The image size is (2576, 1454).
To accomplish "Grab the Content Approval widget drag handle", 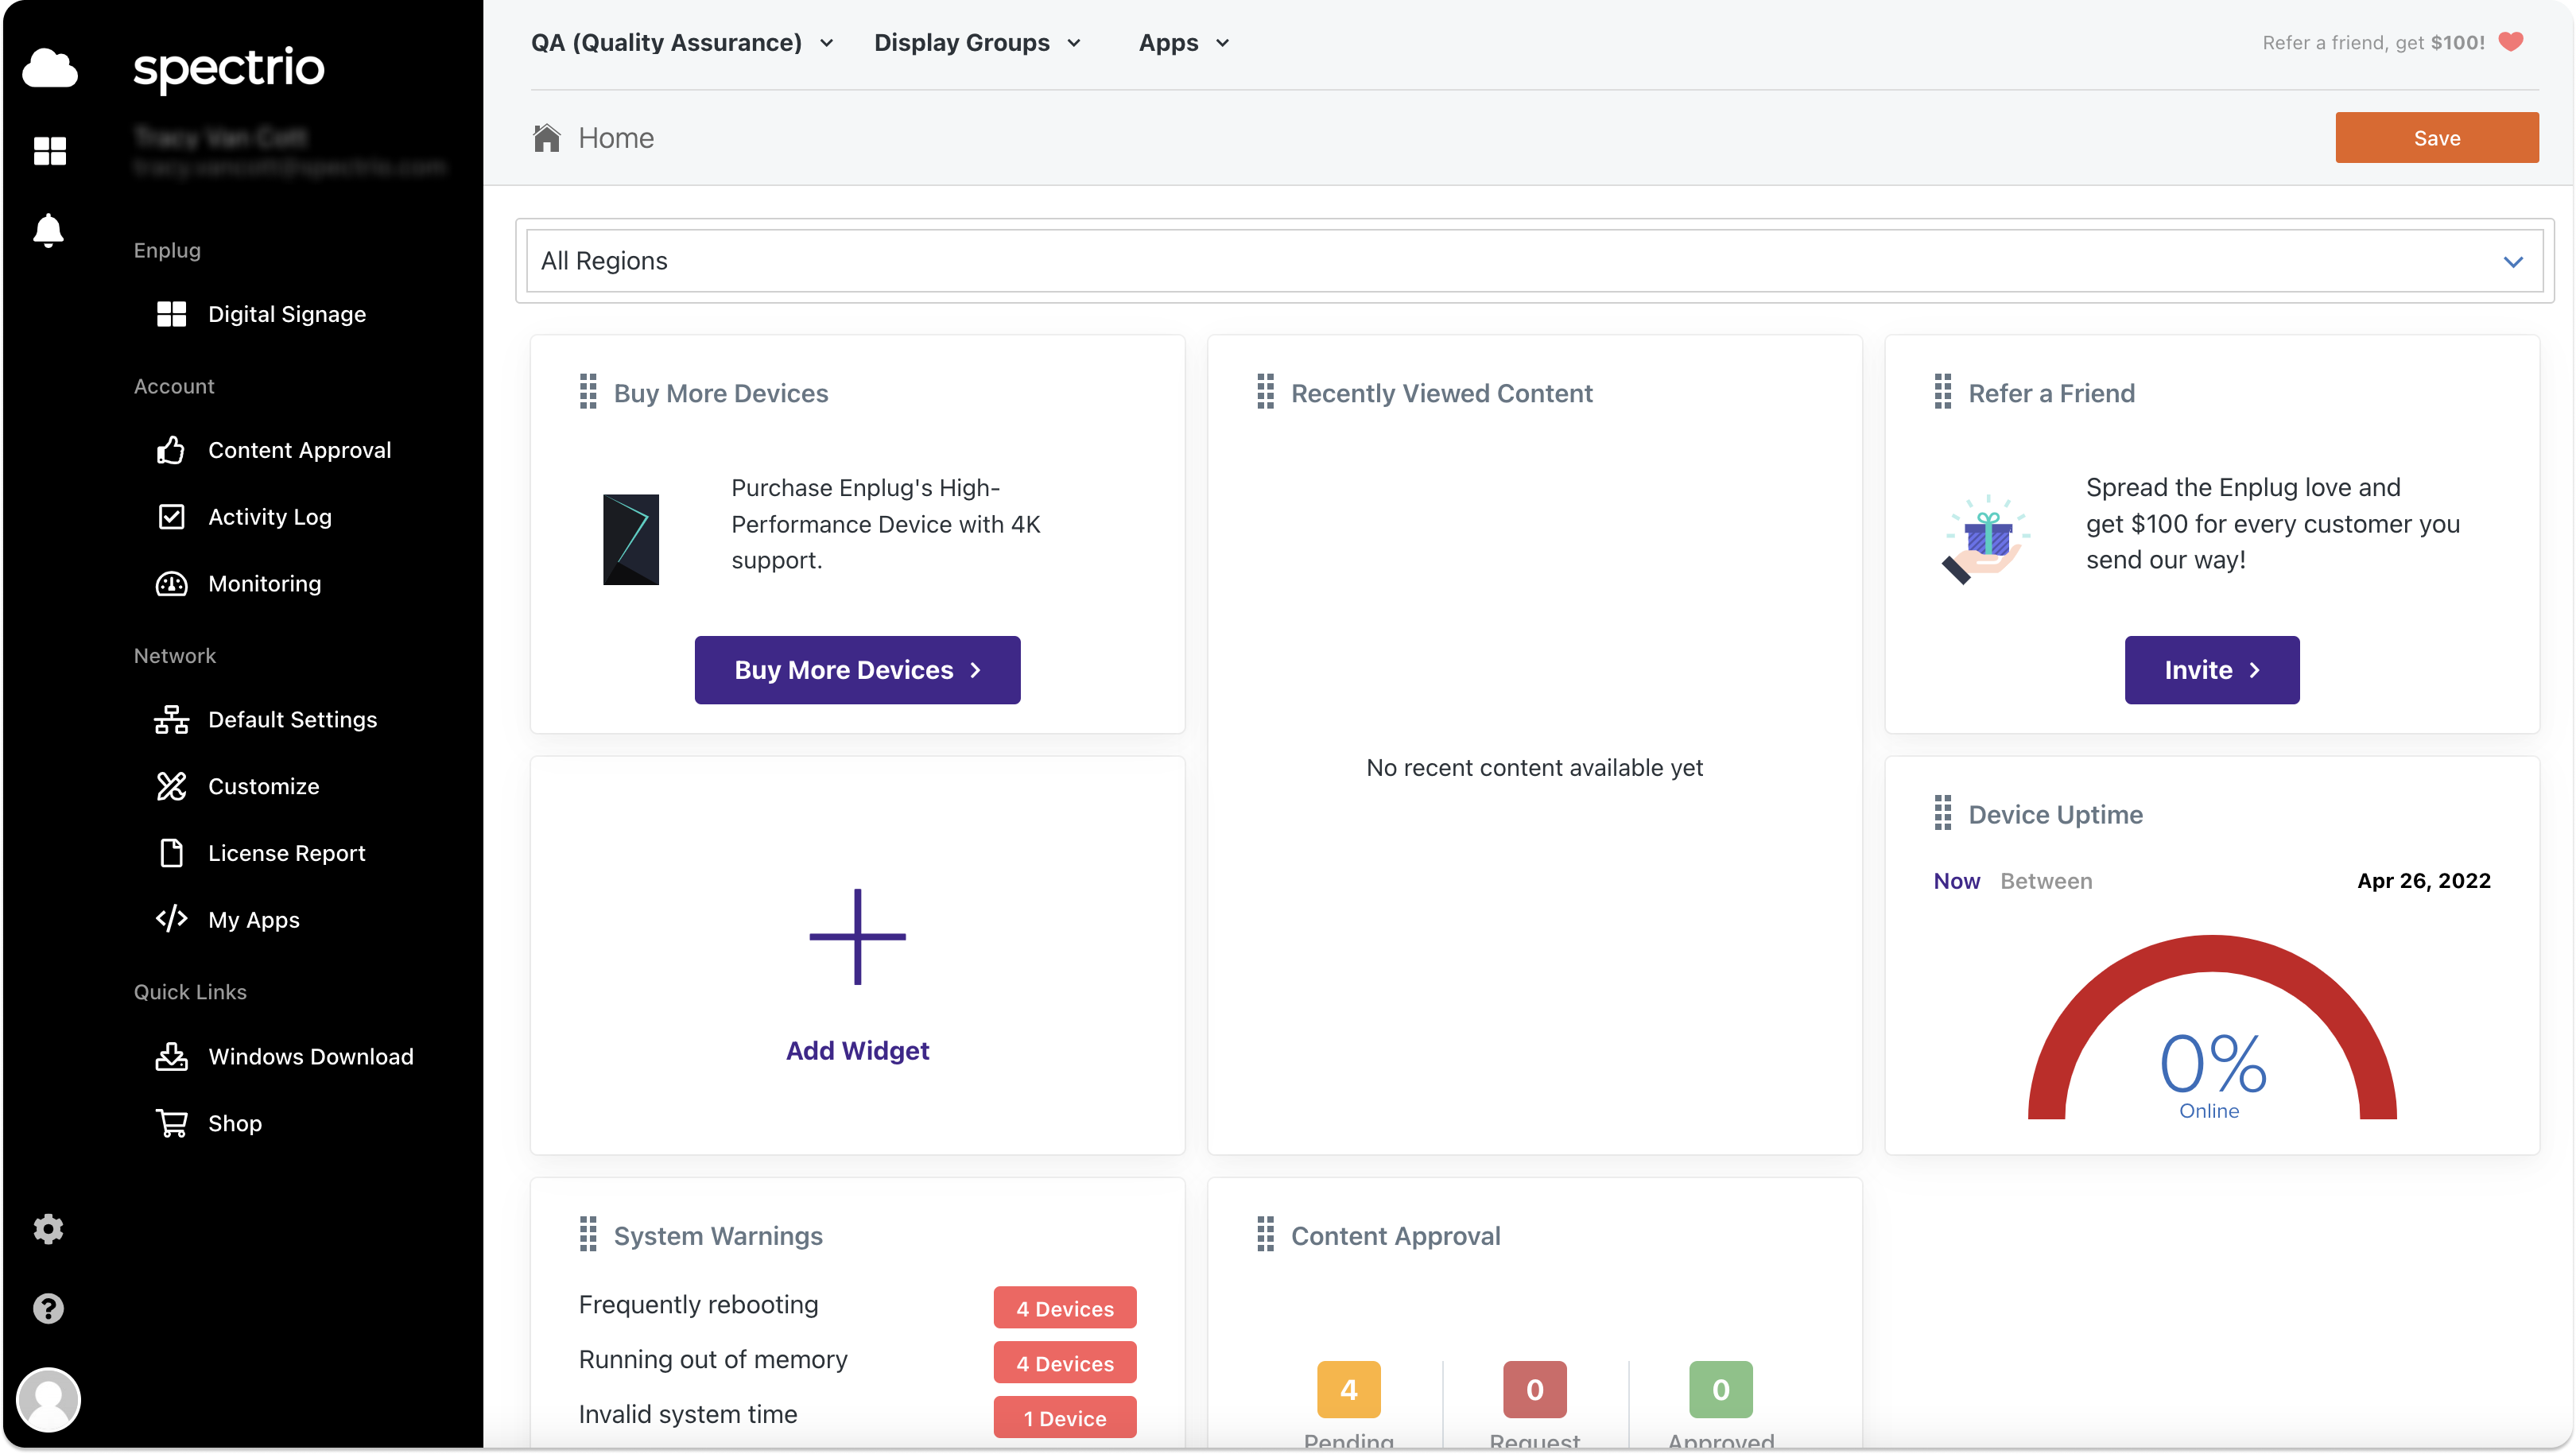I will (1265, 1235).
